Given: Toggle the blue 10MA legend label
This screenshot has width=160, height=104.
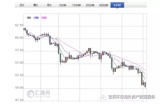Looking at the screenshot, I should [36, 17].
